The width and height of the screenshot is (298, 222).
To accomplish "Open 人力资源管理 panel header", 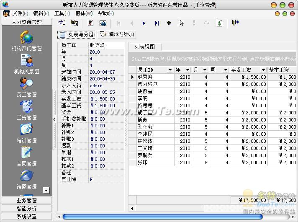I will click(27, 22).
